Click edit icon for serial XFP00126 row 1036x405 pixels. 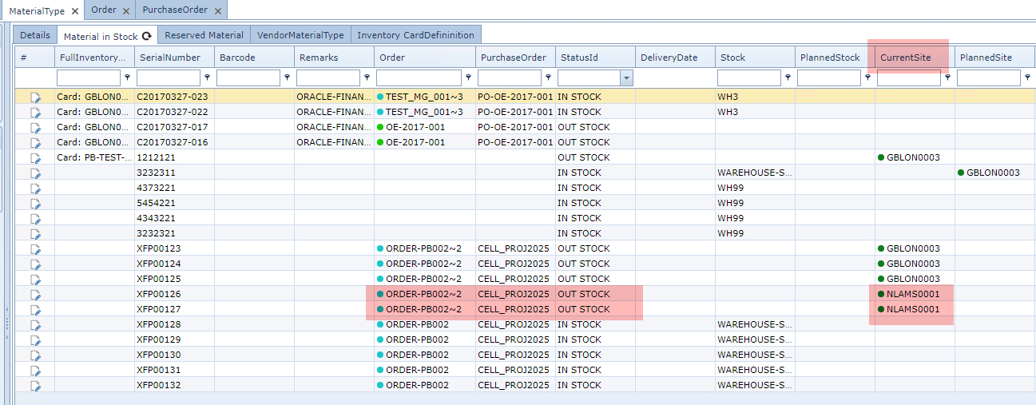pos(35,295)
